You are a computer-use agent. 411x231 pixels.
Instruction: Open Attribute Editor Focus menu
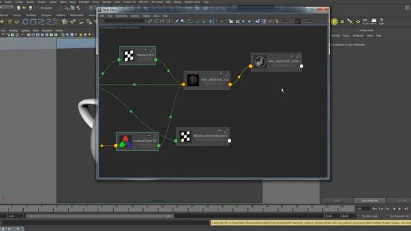tap(346, 36)
